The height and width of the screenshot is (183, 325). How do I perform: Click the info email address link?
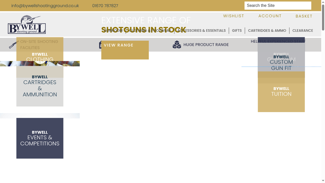point(45,6)
